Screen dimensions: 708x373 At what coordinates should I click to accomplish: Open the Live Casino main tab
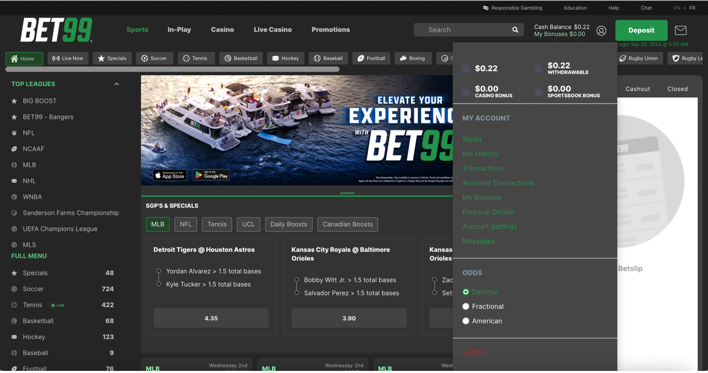point(273,29)
